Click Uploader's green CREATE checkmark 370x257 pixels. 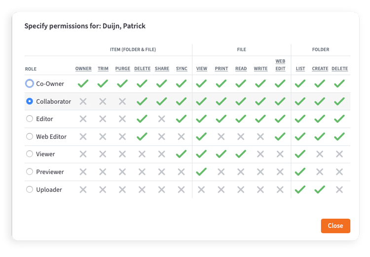pos(320,189)
